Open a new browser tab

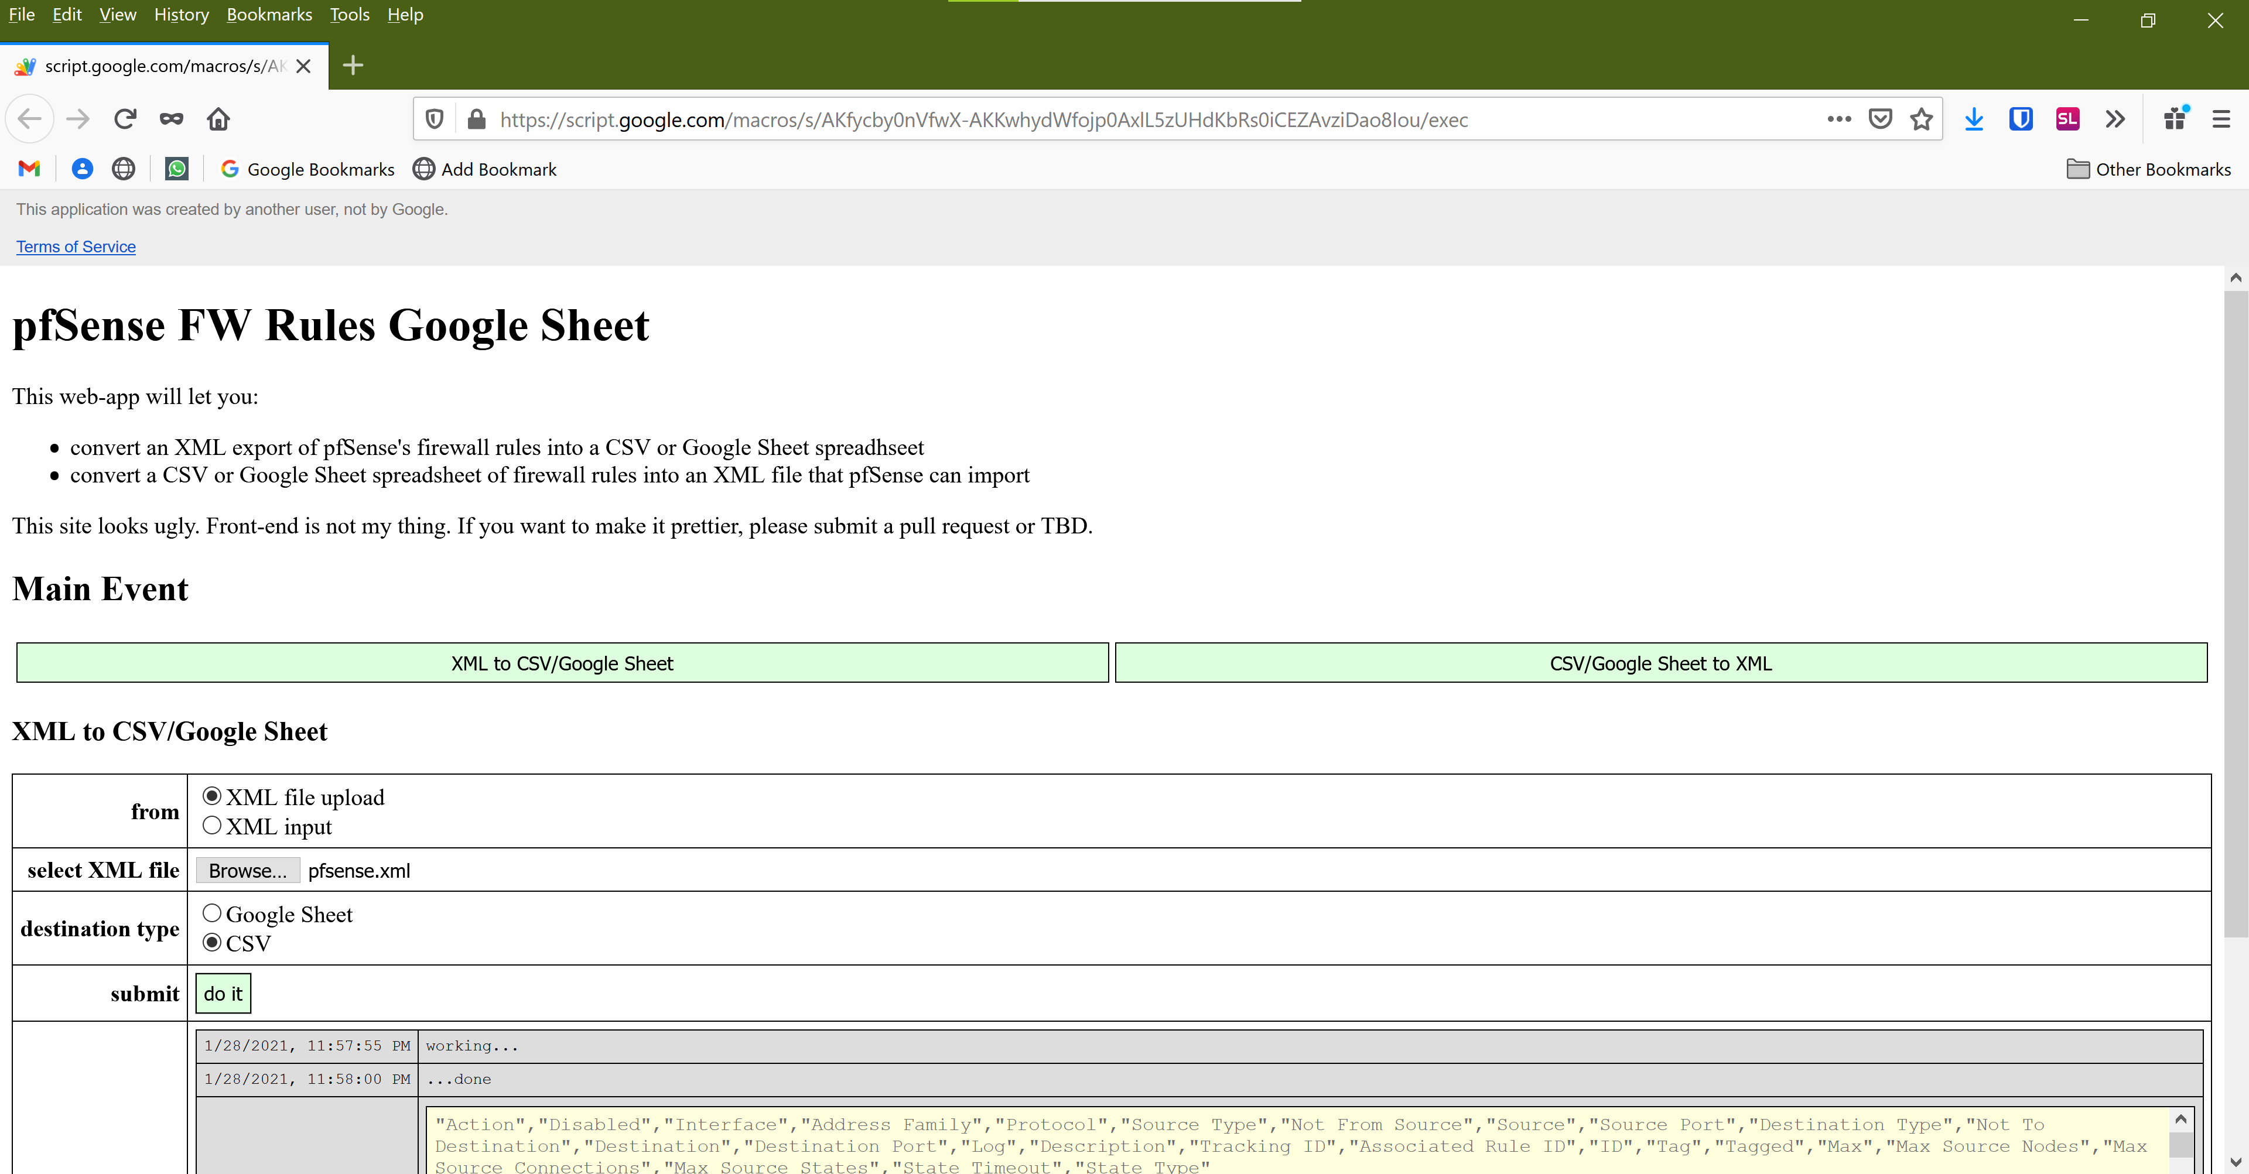pyautogui.click(x=353, y=66)
